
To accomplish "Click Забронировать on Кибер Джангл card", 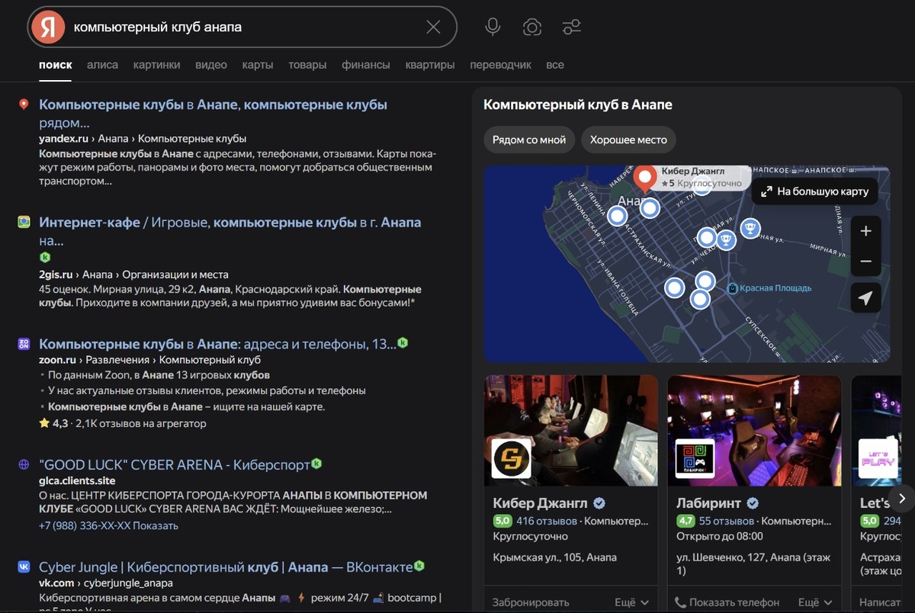I will (531, 602).
